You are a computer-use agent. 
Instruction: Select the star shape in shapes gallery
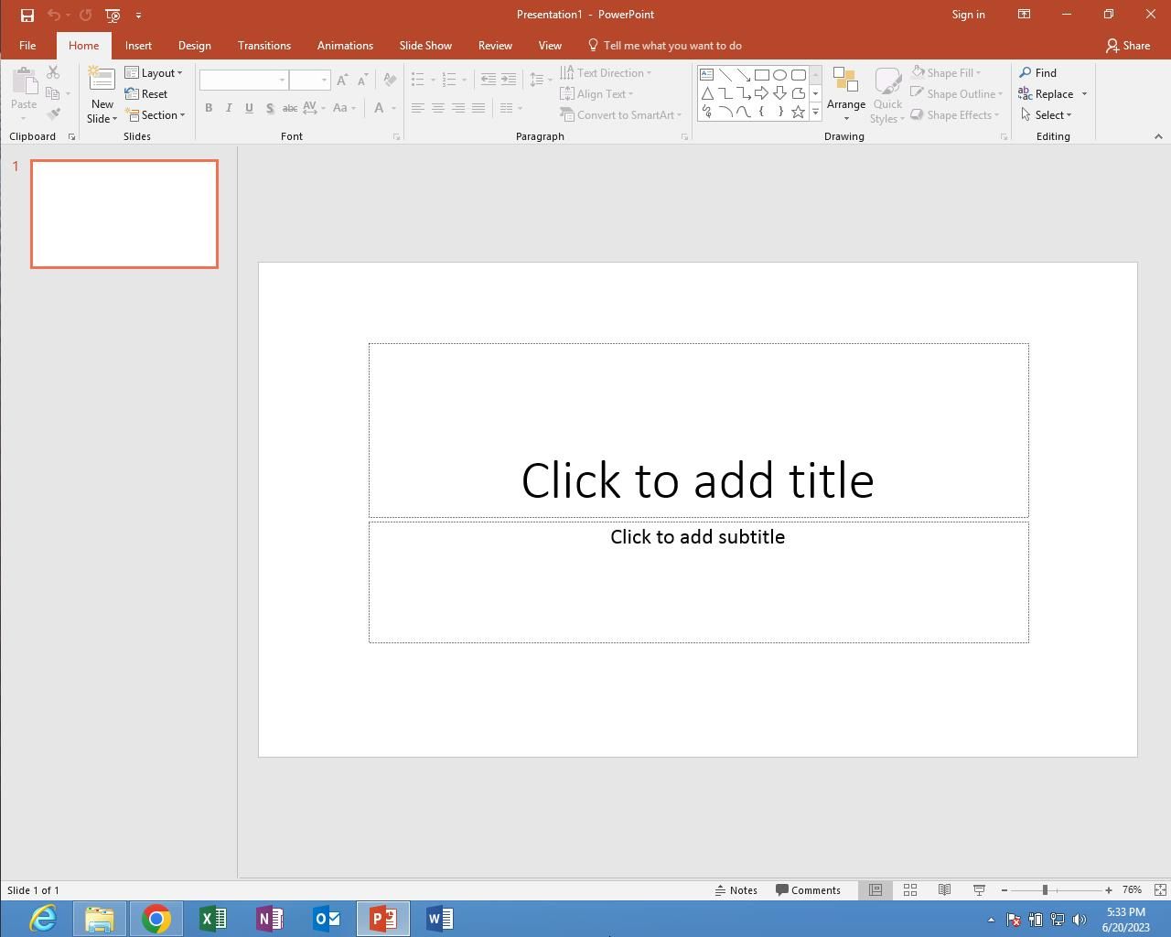[x=798, y=112]
